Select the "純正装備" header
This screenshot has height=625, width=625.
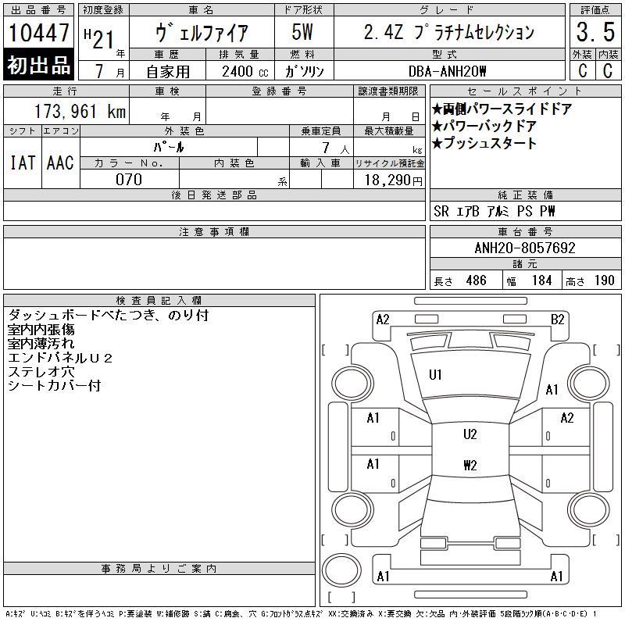pyautogui.click(x=525, y=195)
